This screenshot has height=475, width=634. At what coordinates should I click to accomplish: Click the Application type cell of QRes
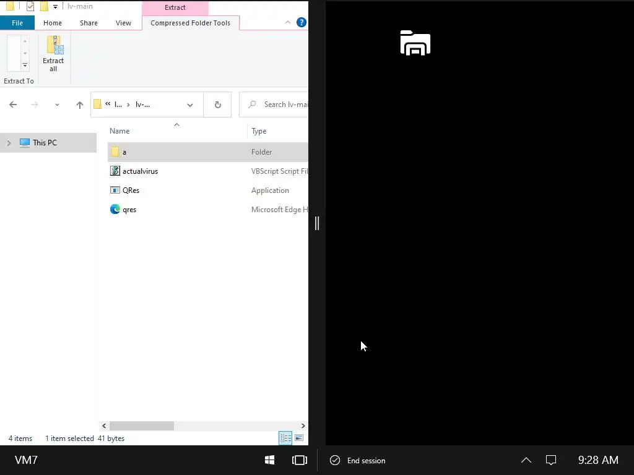270,190
